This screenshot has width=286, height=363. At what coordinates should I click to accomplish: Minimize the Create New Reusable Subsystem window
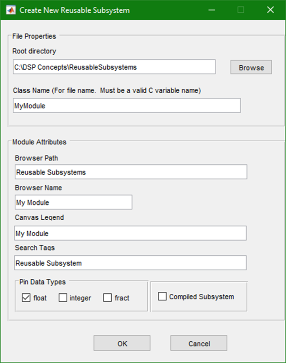coord(211,10)
